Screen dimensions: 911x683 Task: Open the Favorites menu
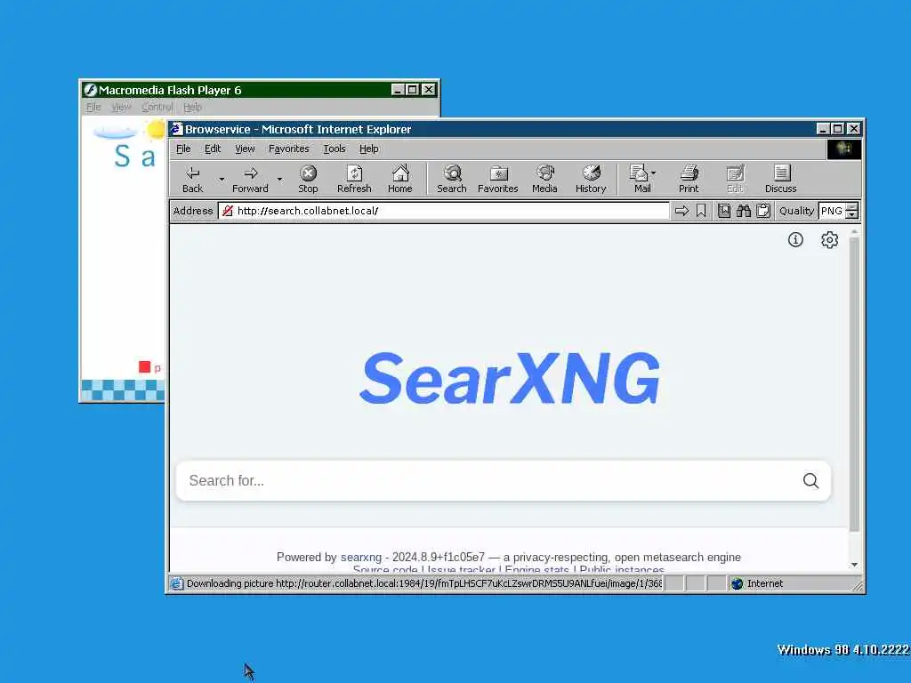(289, 149)
